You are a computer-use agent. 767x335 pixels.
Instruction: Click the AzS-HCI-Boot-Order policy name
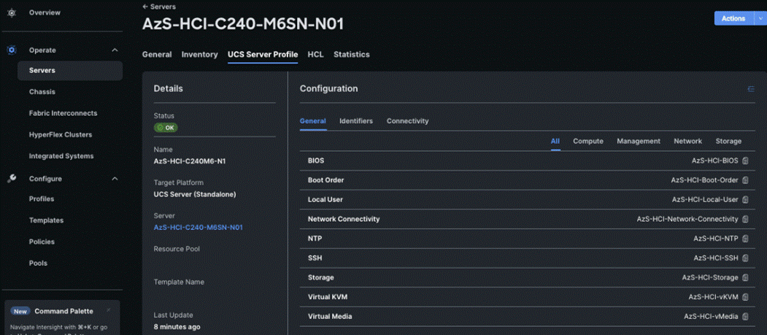pyautogui.click(x=704, y=180)
